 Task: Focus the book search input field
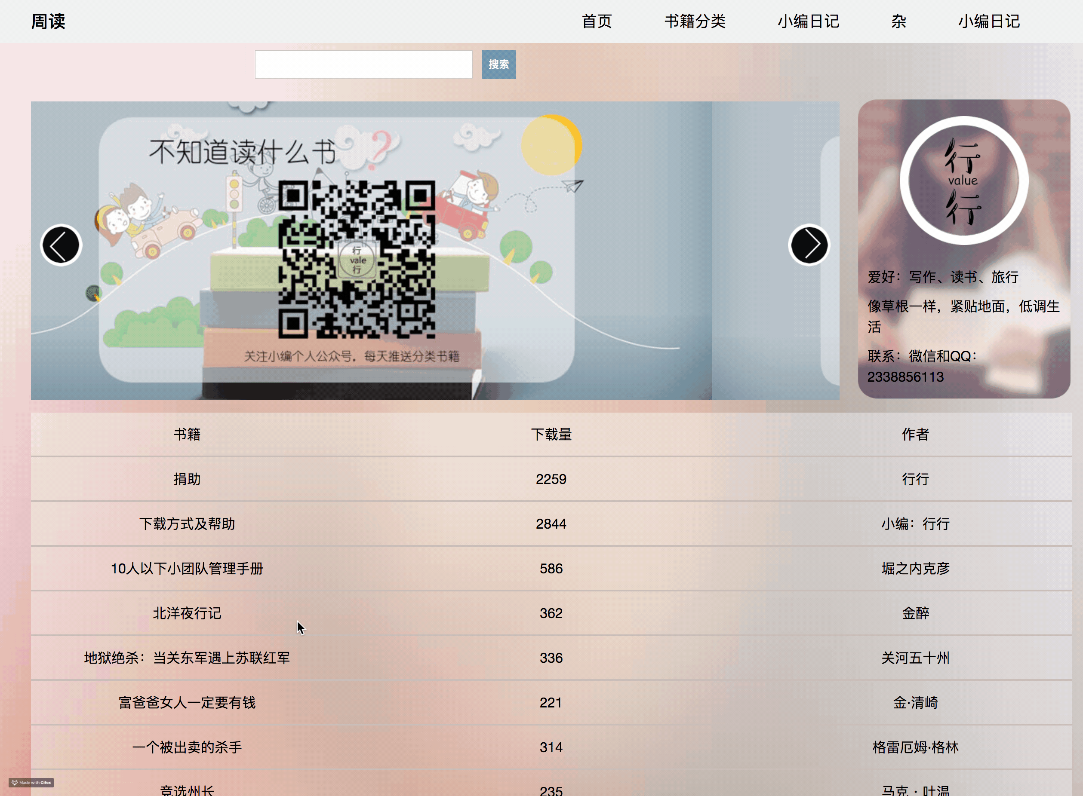[363, 64]
